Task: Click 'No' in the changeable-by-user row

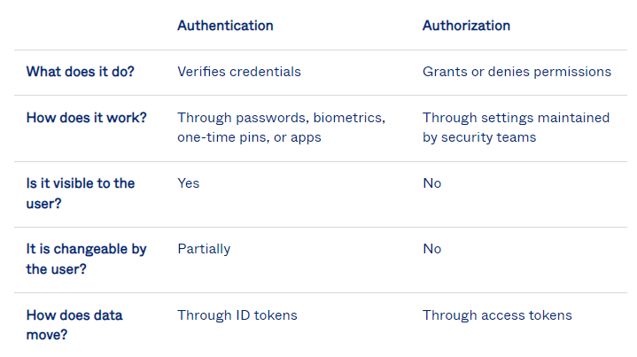Action: [x=431, y=249]
